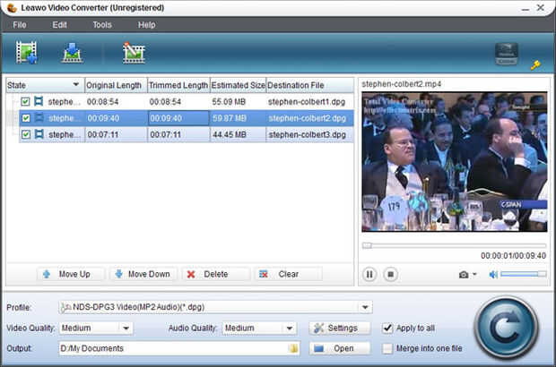Click the Open output folder button

[x=340, y=348]
